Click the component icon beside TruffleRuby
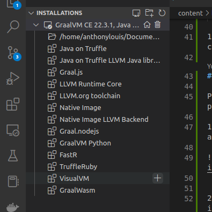Image resolution: width=212 pixels, height=212 pixels. [x=52, y=166]
